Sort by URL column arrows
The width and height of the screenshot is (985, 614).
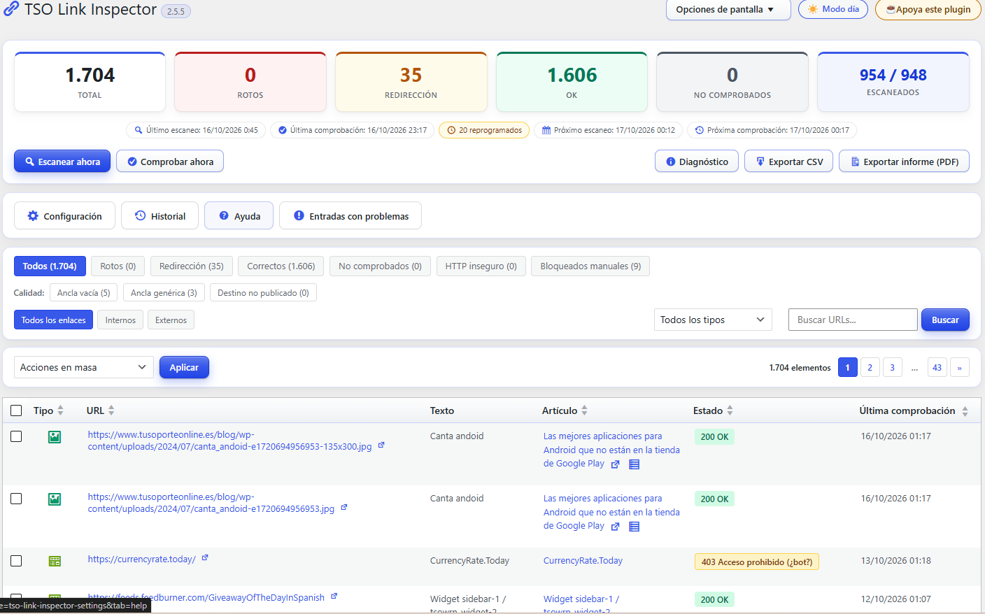(111, 410)
